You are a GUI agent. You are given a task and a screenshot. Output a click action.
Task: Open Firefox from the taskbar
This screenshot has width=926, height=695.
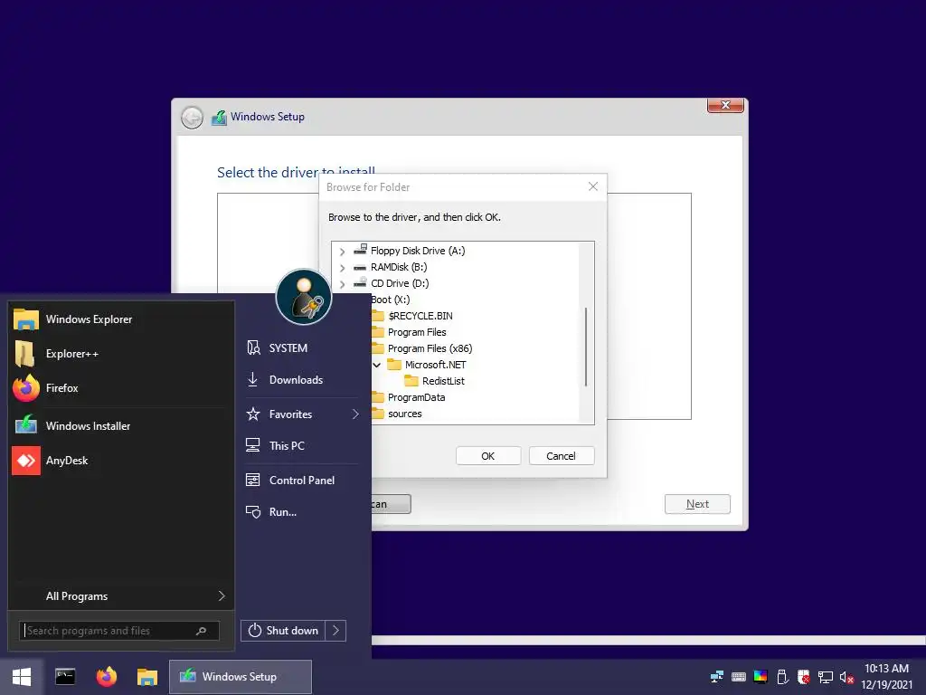107,677
